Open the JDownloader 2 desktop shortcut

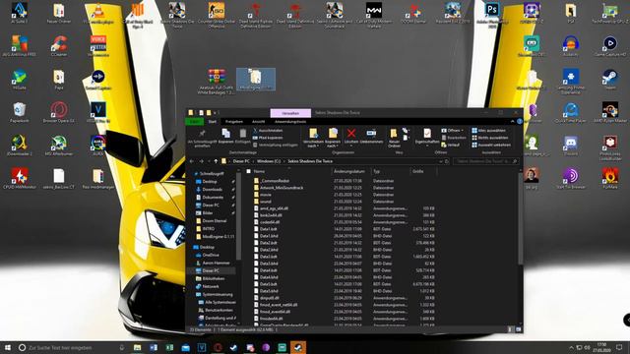[x=20, y=146]
